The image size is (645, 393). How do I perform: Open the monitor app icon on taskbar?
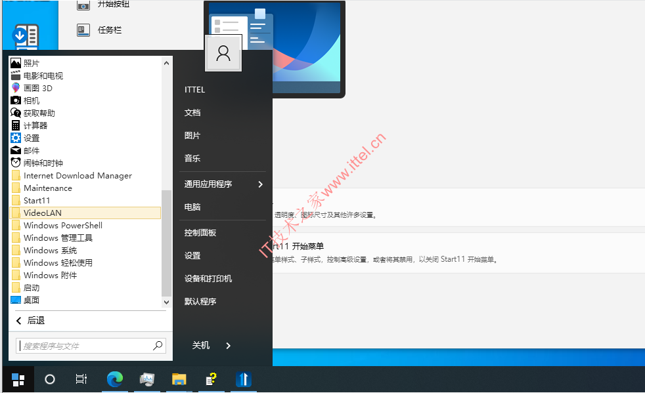pos(147,379)
